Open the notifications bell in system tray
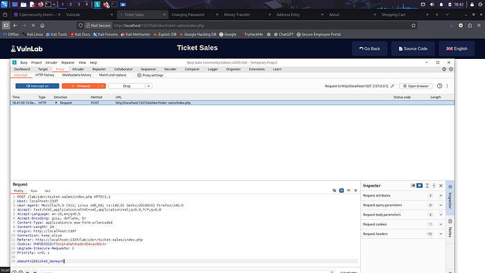Image resolution: width=485 pixels, height=273 pixels. [441, 4]
